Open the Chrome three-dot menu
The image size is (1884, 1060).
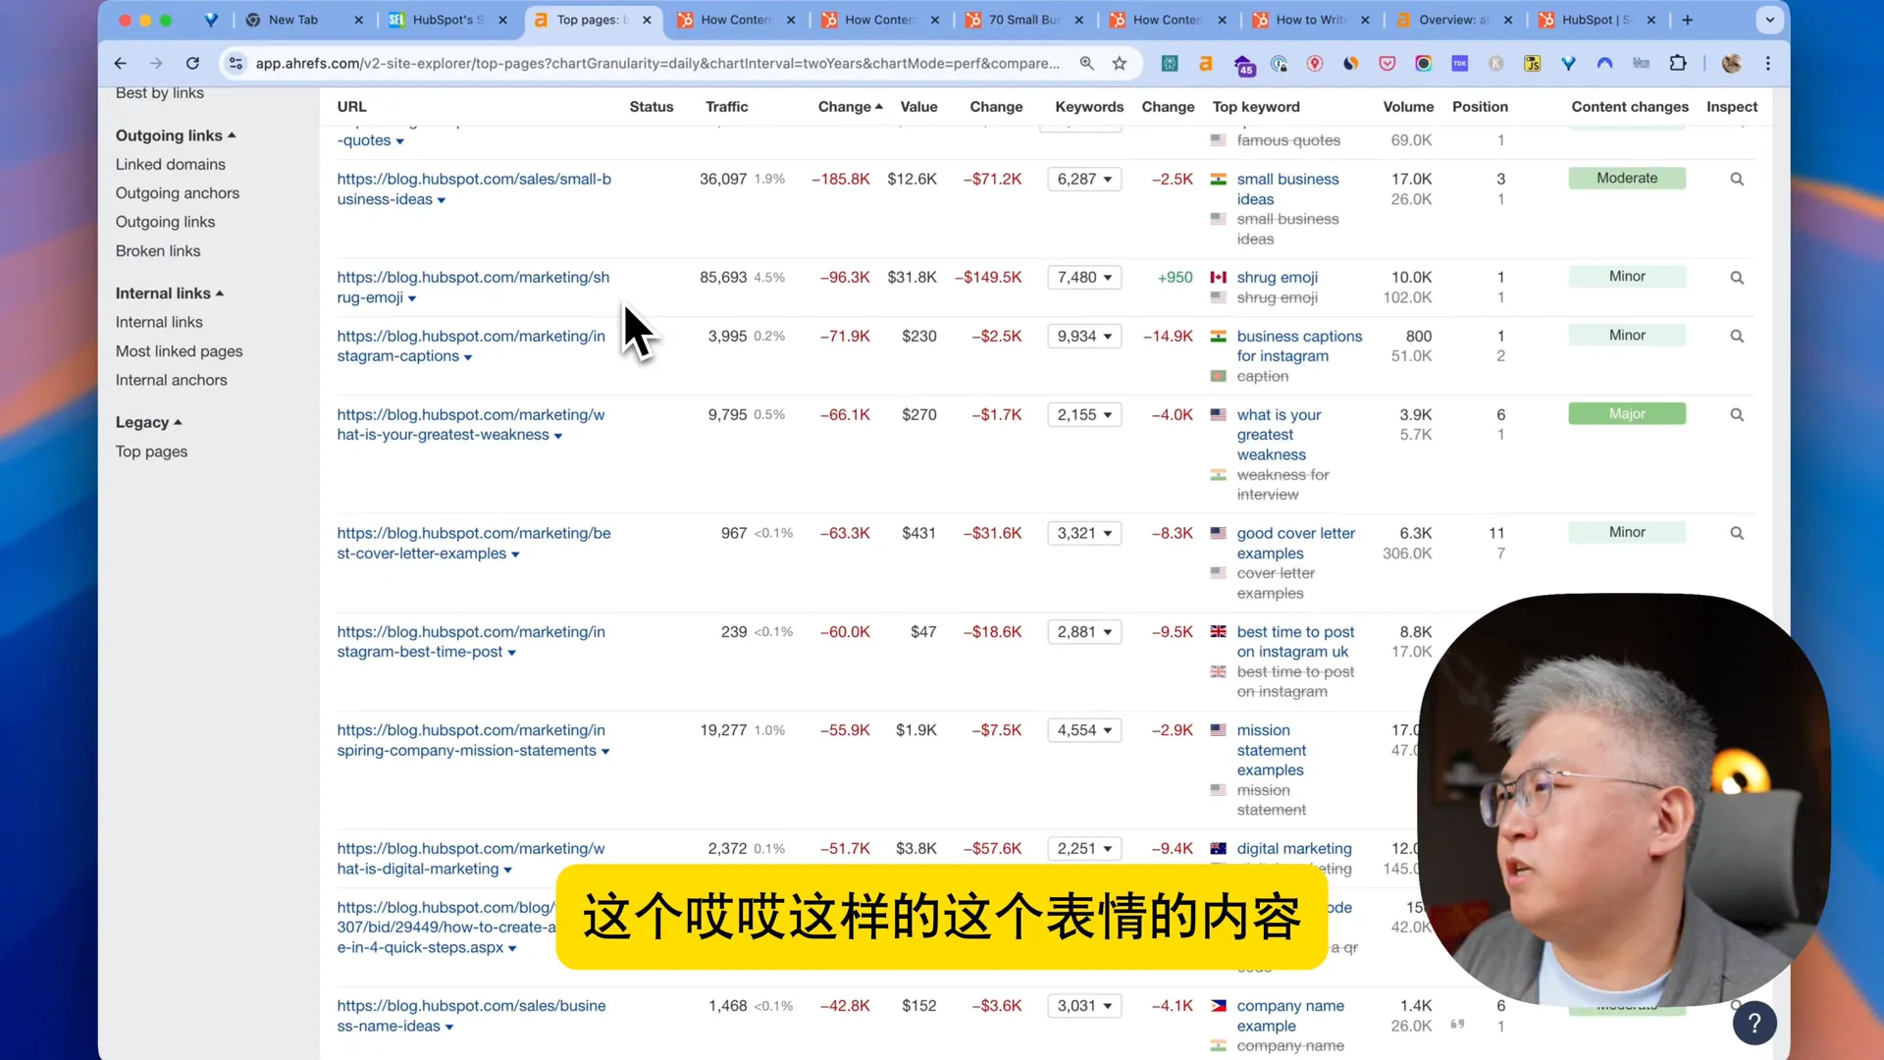(1768, 63)
